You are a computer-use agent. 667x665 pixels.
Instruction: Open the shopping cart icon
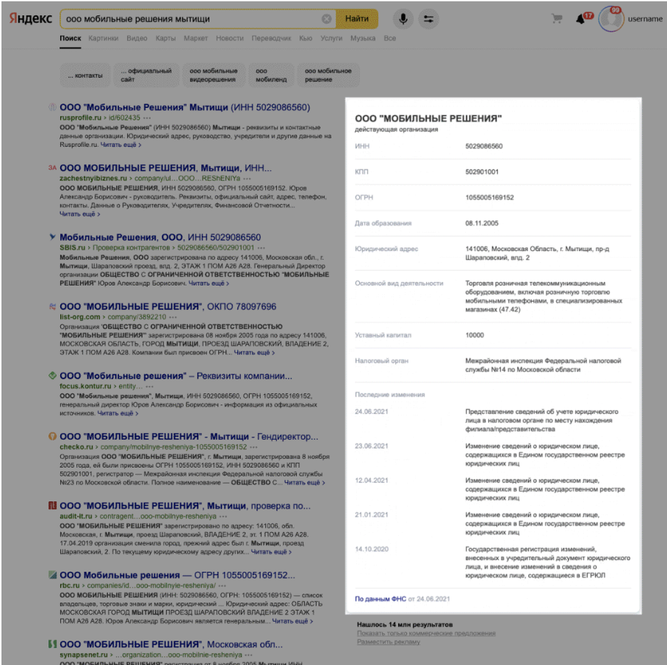click(557, 18)
